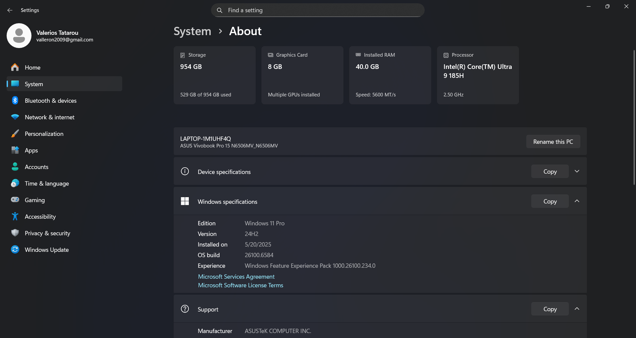This screenshot has width=636, height=338.
Task: Click the Support question mark icon
Action: coord(185,309)
